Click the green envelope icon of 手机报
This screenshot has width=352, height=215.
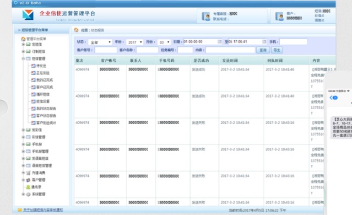[28, 144]
